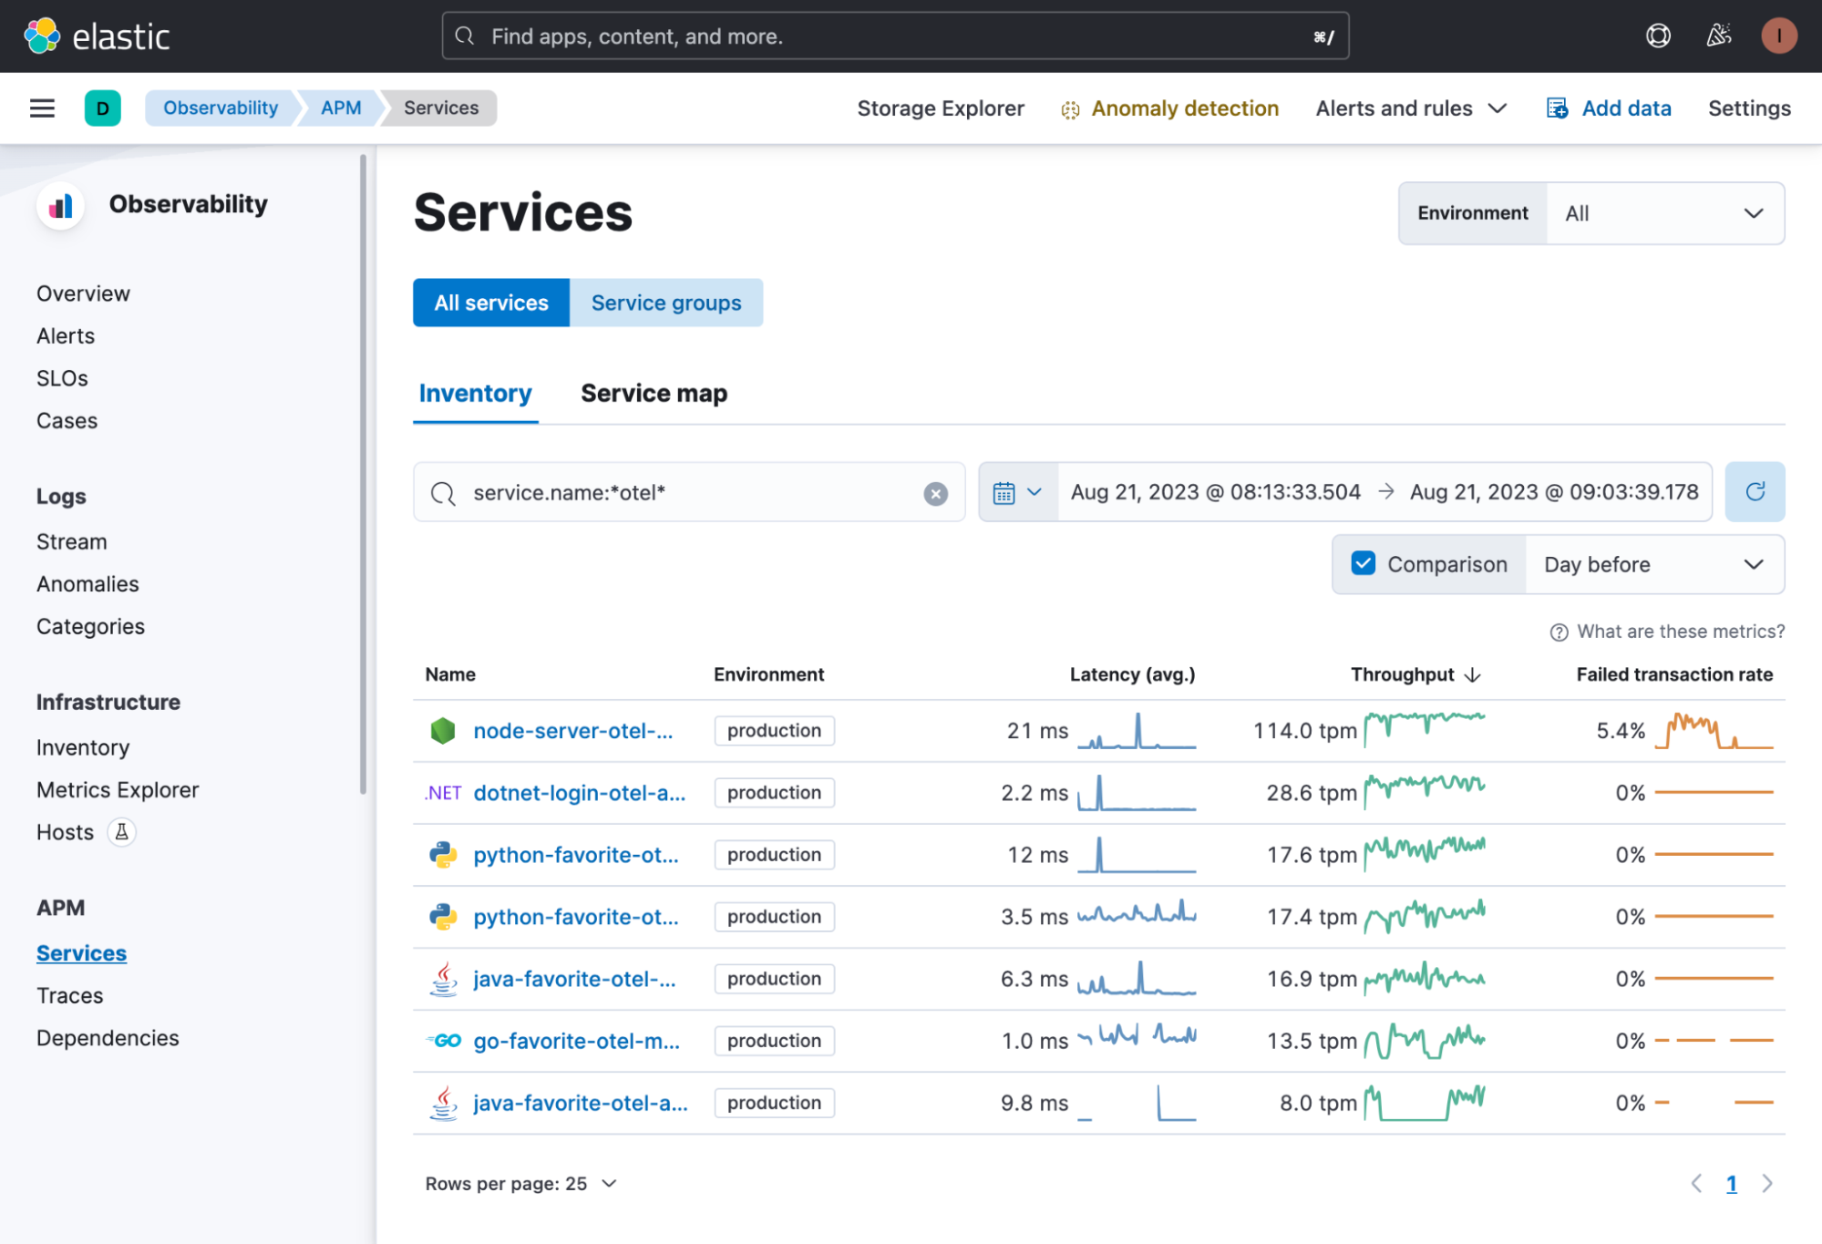Screen dimensions: 1822x1244
Task: Click the service.name:*otel* search field
Action: [688, 491]
